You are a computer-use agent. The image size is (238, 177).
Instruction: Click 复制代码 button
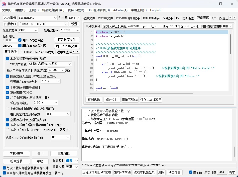tap(94, 100)
